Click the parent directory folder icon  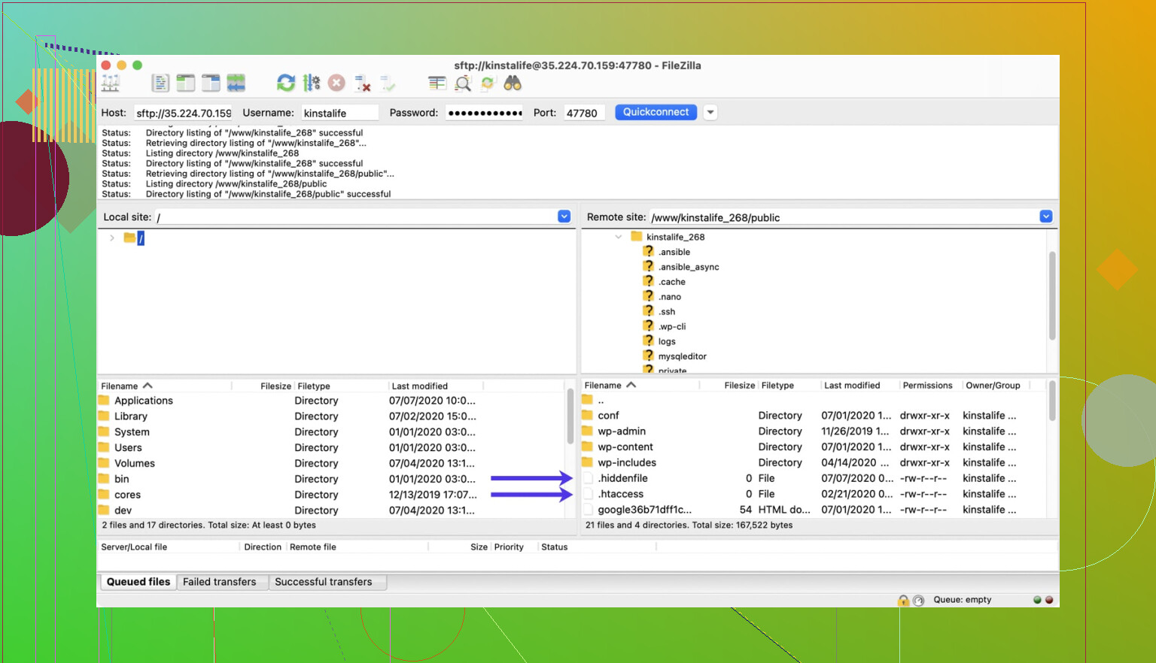tap(587, 399)
